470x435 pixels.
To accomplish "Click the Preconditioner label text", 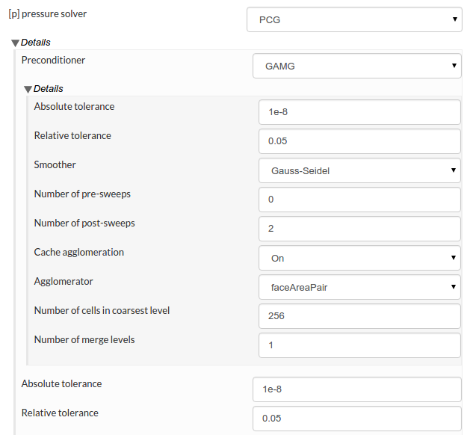I will pyautogui.click(x=53, y=60).
